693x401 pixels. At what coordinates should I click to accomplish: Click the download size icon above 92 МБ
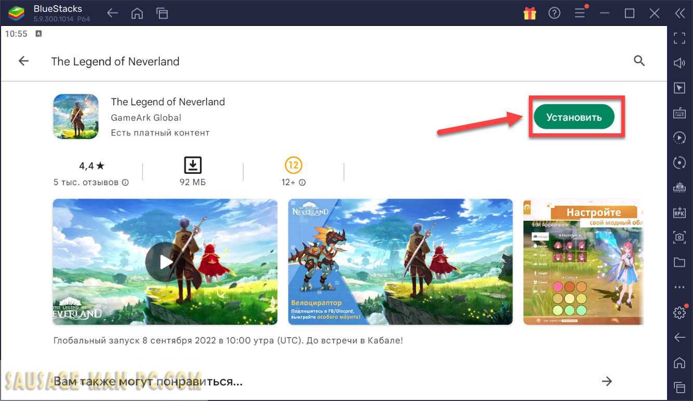tap(193, 165)
